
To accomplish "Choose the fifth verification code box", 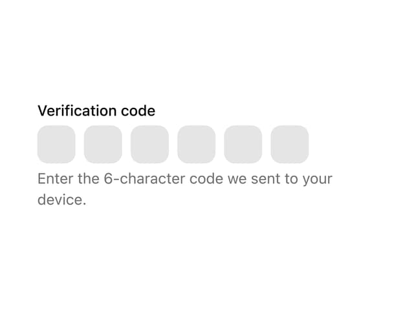I will (x=243, y=144).
